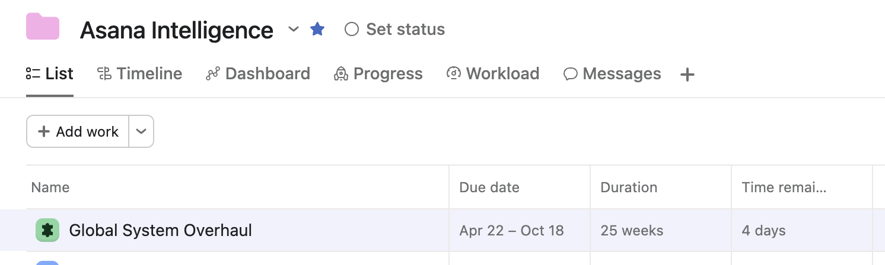Open the Messages tab

[612, 74]
